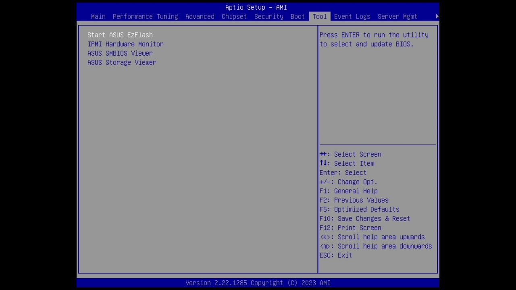
Task: Open the Advanced tab
Action: [x=200, y=17]
